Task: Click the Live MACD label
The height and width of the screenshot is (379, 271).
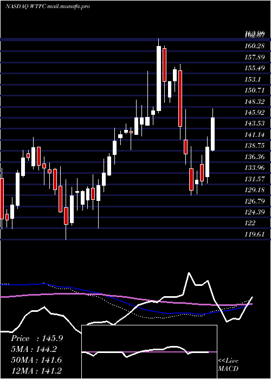Action: point(228,365)
